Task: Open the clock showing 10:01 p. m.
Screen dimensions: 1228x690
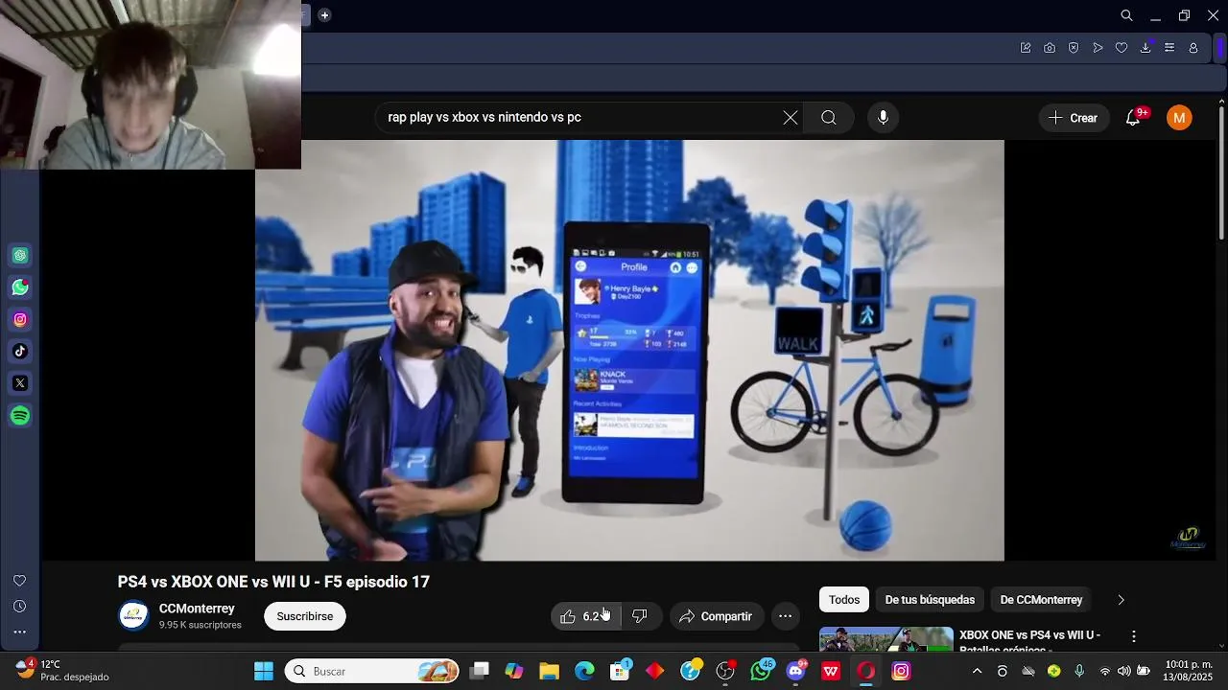Action: 1188,671
